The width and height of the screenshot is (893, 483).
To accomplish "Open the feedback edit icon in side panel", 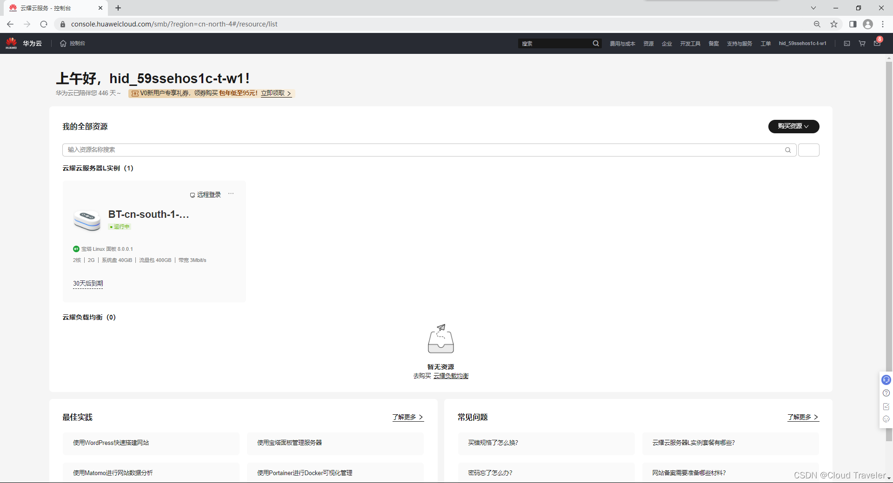I will [x=886, y=406].
